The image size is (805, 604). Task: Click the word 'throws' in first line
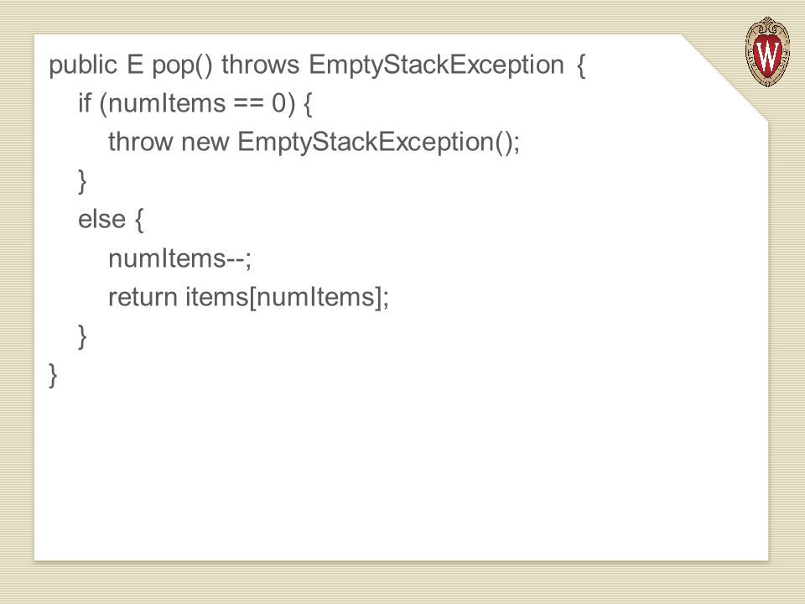tap(260, 65)
